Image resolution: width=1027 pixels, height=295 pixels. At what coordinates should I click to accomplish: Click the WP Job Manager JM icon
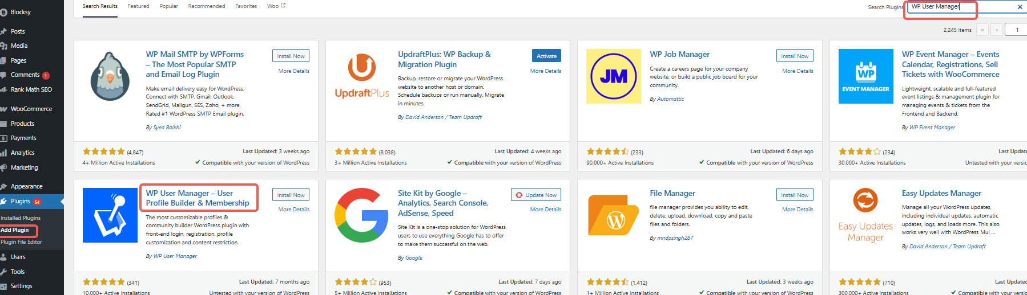click(x=614, y=76)
